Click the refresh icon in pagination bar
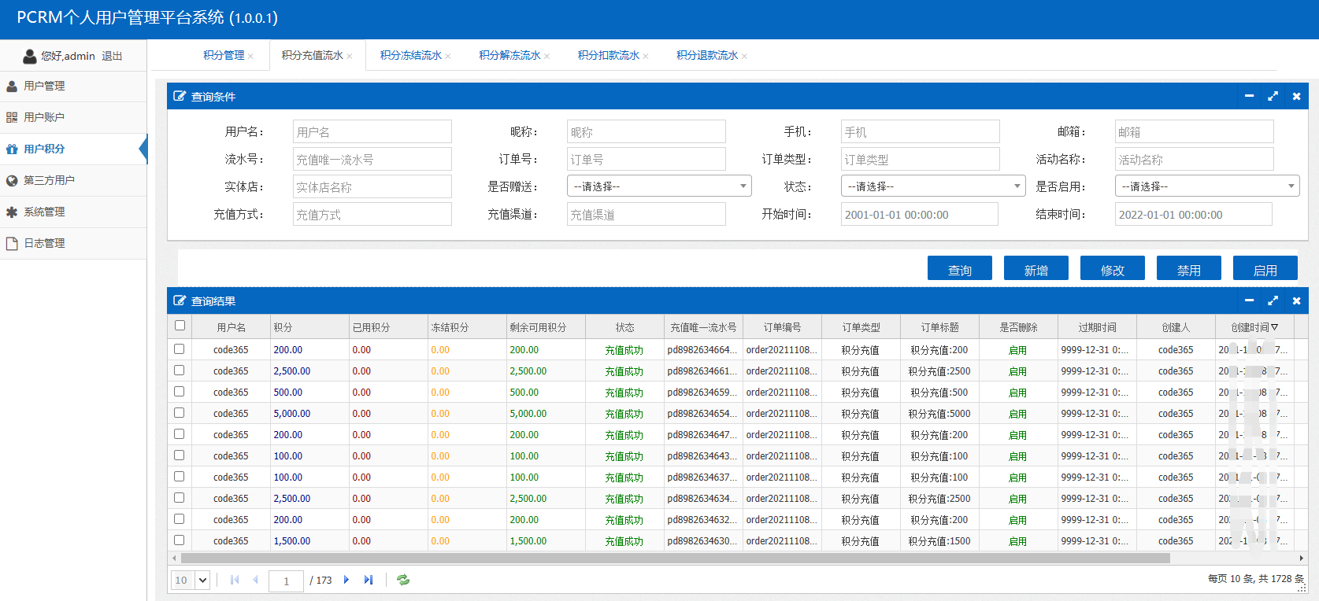The height and width of the screenshot is (601, 1319). tap(403, 580)
